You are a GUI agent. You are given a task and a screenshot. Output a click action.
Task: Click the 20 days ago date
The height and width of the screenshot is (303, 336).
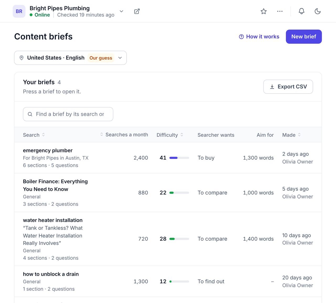(x=297, y=278)
